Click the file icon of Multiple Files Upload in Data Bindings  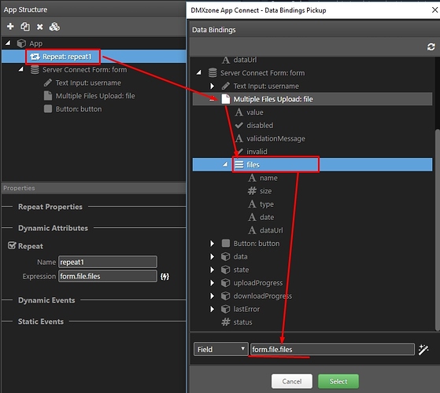pyautogui.click(x=226, y=99)
